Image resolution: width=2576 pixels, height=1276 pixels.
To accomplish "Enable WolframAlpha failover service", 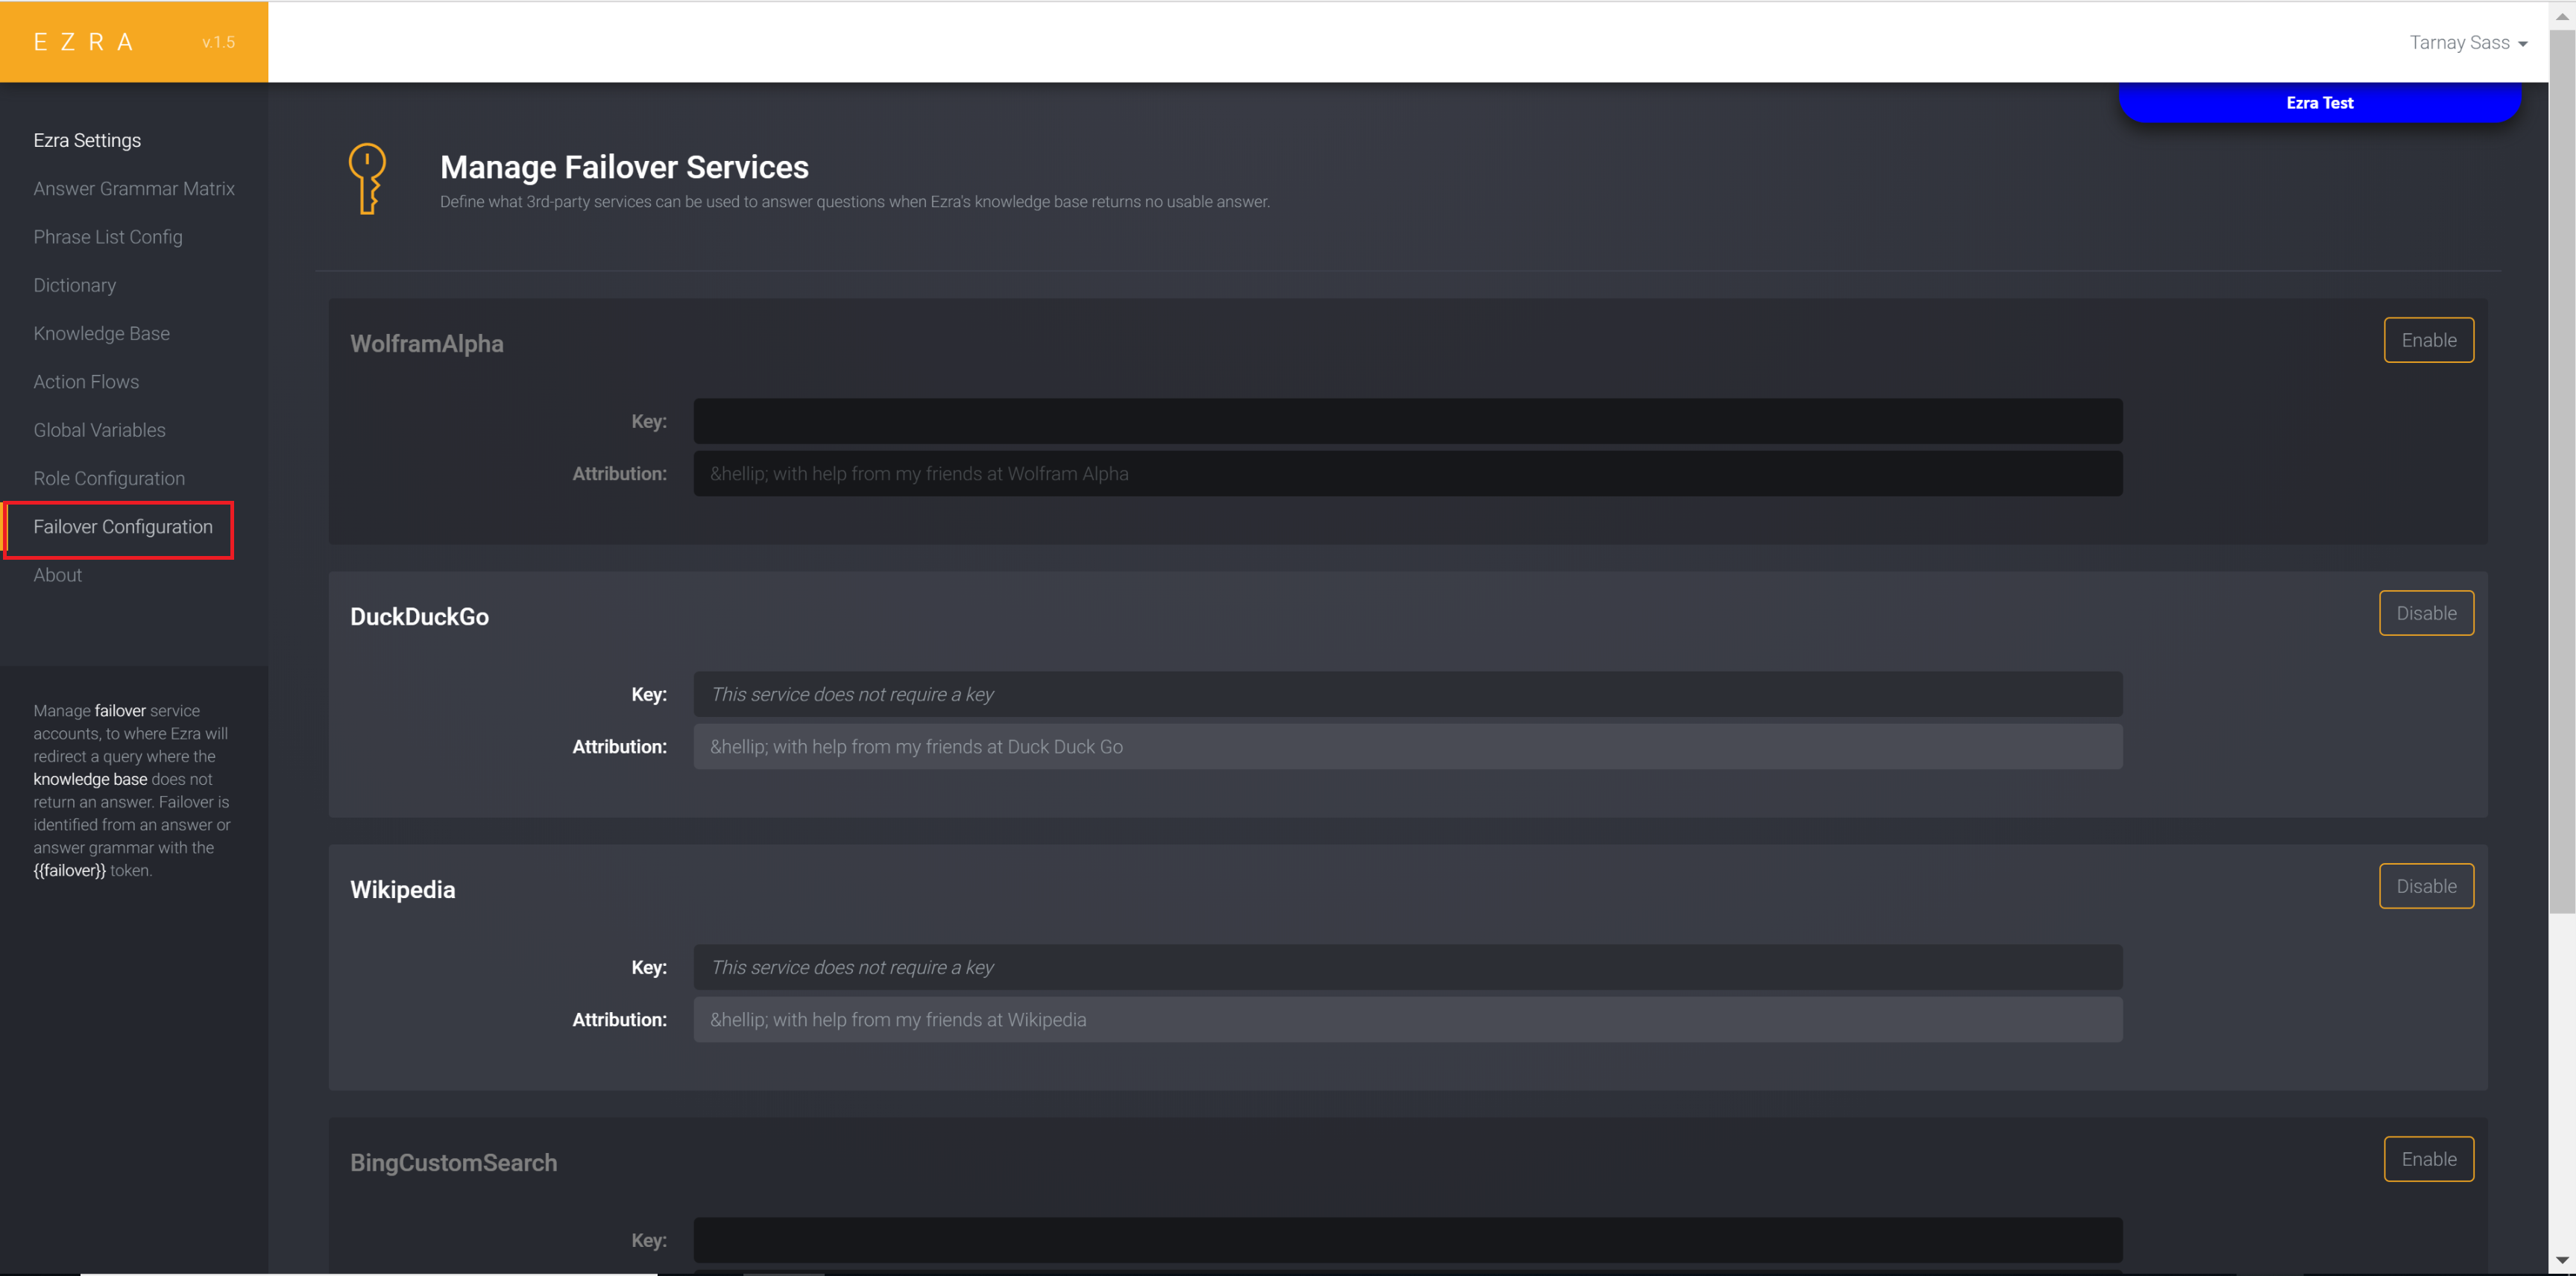I will tap(2430, 340).
